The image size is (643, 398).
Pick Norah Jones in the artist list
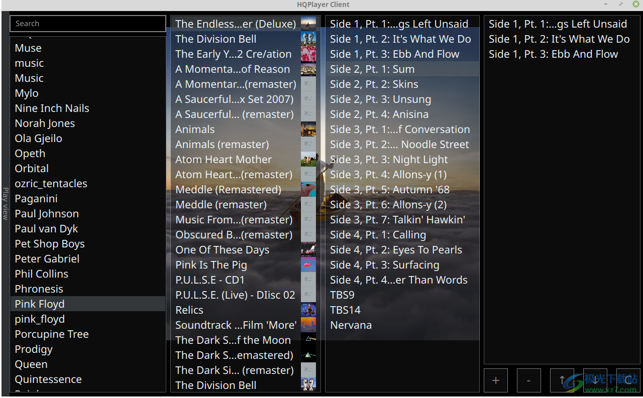coord(88,123)
